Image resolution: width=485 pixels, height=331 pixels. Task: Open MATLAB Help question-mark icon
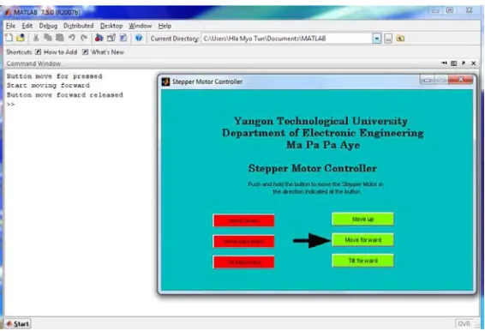139,38
